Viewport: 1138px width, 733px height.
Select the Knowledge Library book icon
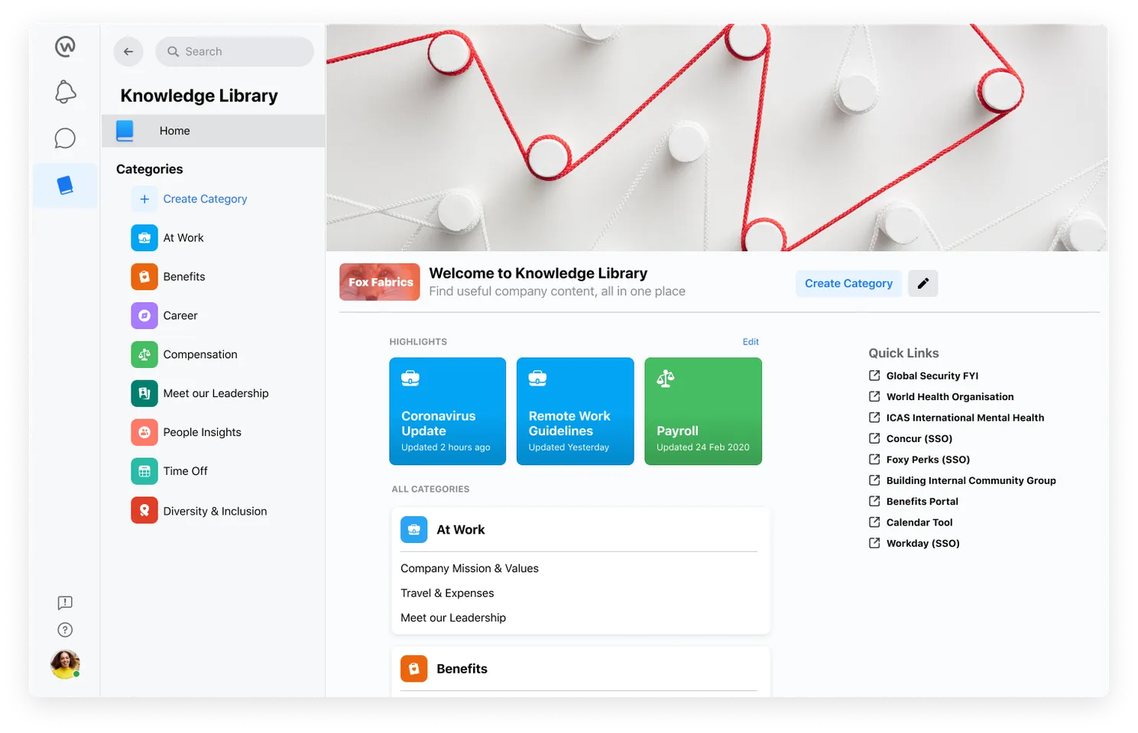(65, 185)
